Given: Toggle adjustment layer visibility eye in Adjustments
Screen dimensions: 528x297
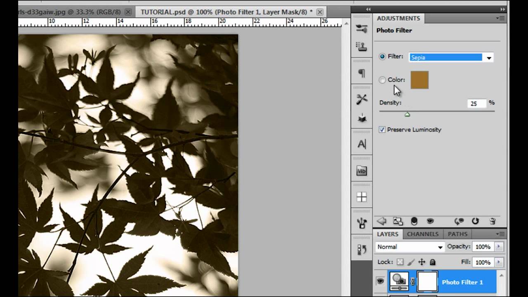Looking at the screenshot, I should click(430, 222).
